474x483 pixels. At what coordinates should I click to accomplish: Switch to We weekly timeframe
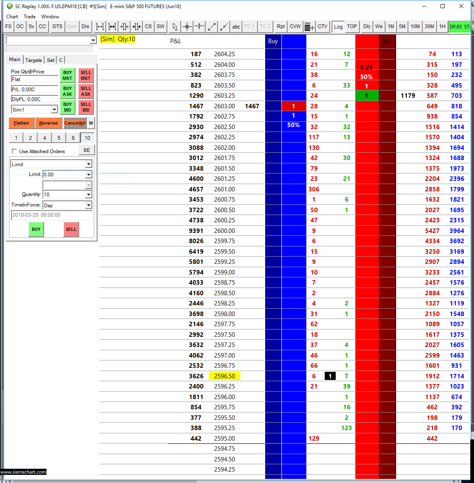click(379, 26)
